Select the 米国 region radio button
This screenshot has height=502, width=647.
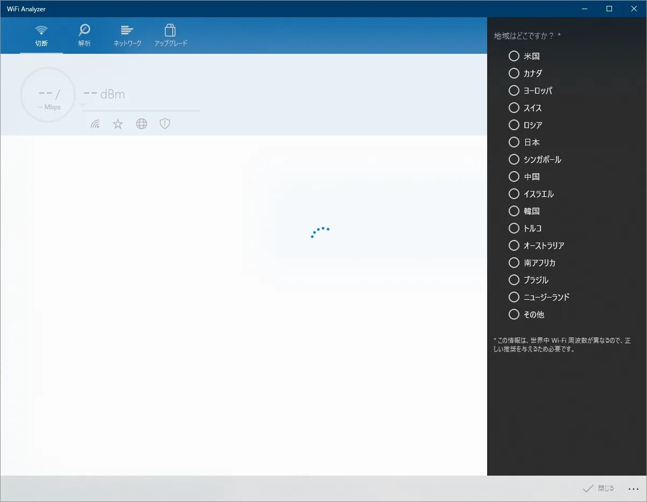[x=514, y=56]
